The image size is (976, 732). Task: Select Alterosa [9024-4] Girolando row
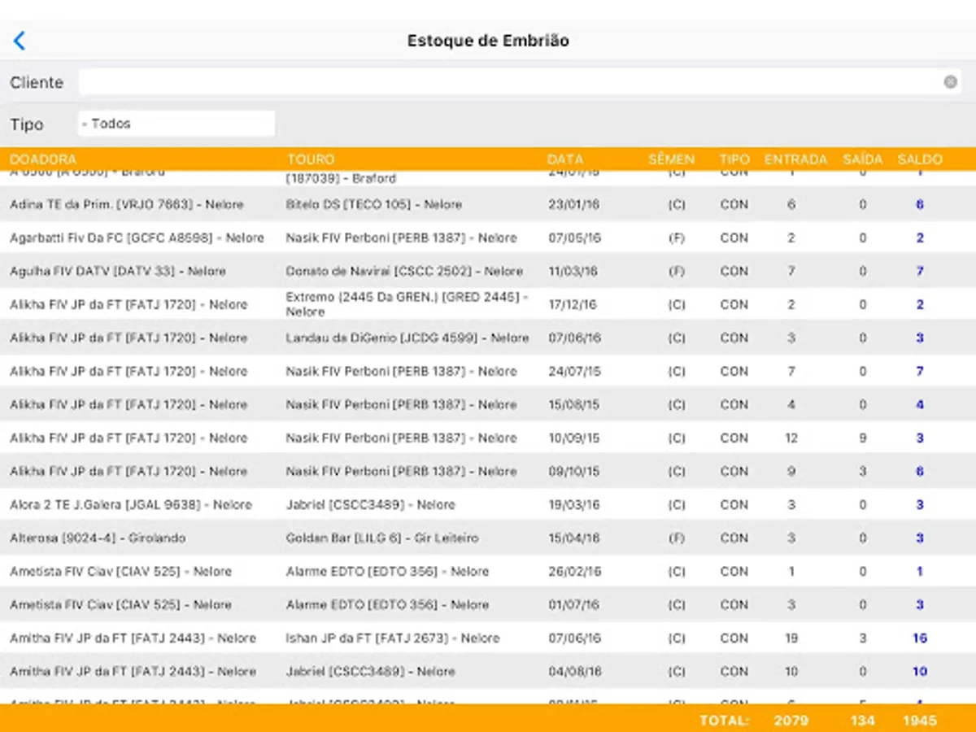pyautogui.click(x=488, y=538)
